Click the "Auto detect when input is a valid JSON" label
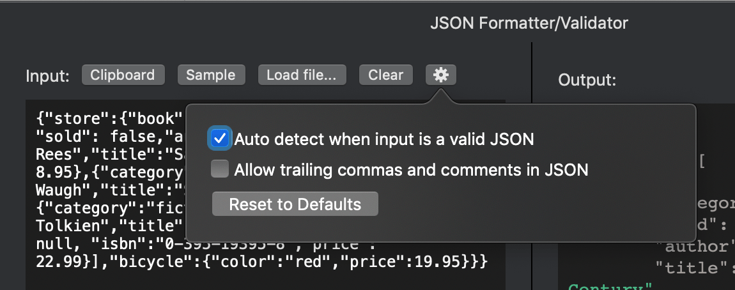735x290 pixels. pyautogui.click(x=384, y=139)
